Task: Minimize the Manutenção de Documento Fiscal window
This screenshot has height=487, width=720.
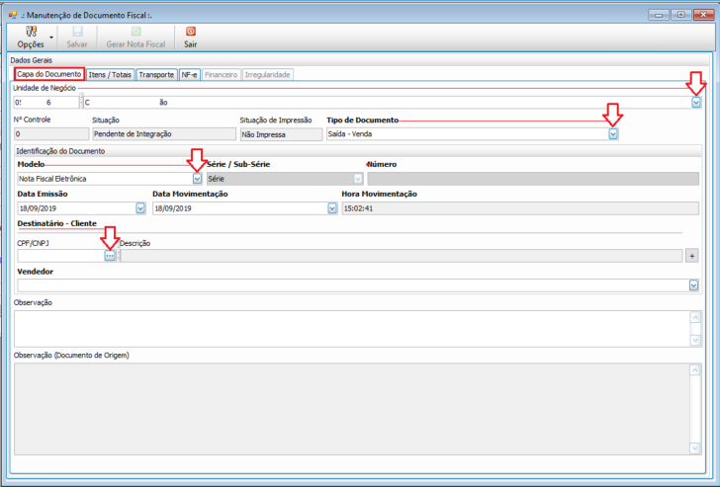Action: pos(659,15)
